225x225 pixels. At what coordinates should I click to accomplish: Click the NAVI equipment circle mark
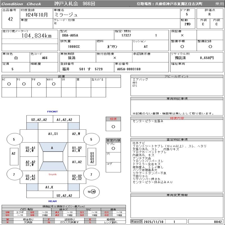pos(54,84)
